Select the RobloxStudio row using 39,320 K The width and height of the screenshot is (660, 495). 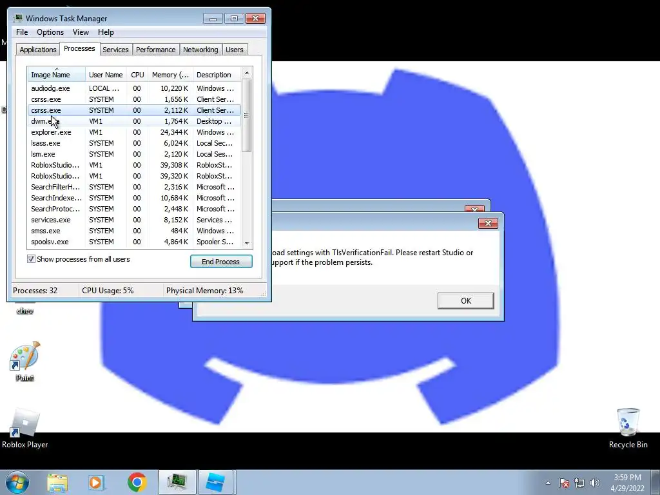134,176
